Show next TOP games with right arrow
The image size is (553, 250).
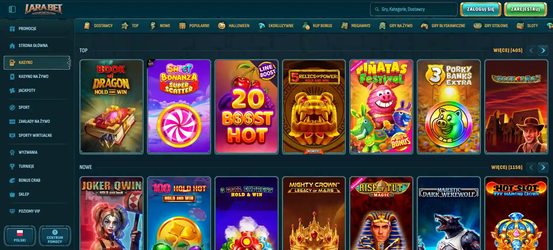click(x=543, y=50)
